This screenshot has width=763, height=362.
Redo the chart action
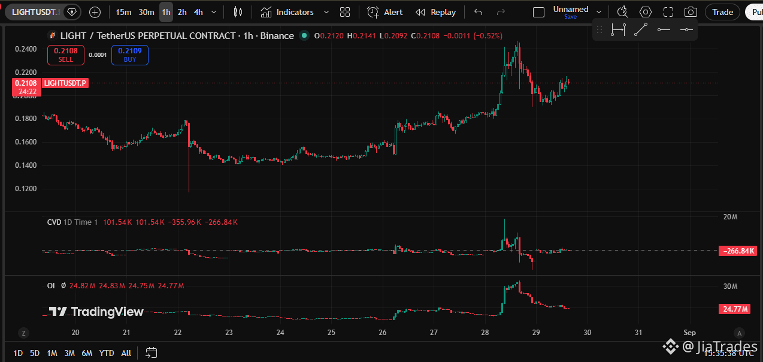tap(500, 12)
